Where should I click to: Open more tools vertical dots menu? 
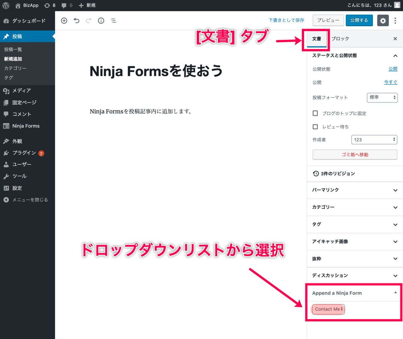point(395,21)
